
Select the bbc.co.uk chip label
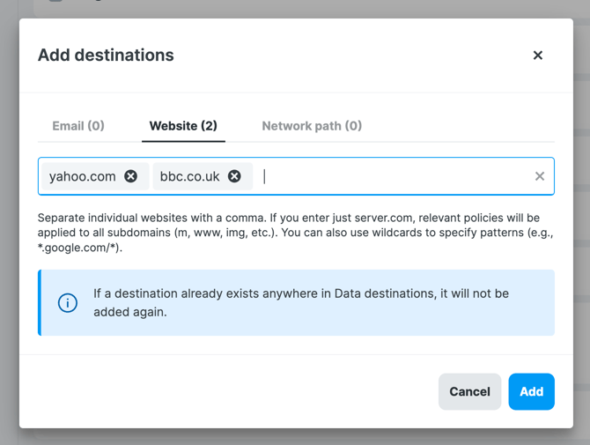pyautogui.click(x=189, y=176)
